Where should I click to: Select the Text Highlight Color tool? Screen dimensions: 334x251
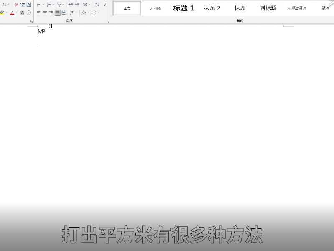[3, 13]
